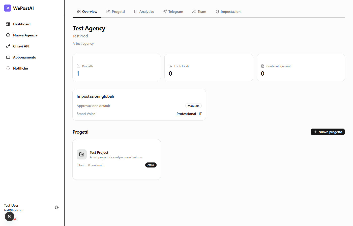
Task: Select the Overview tab
Action: (x=87, y=12)
